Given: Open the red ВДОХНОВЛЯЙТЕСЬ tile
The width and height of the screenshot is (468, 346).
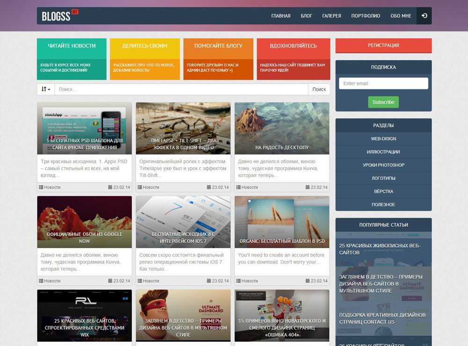Looking at the screenshot, I should point(293,59).
